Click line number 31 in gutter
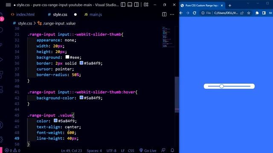 click(17, 34)
